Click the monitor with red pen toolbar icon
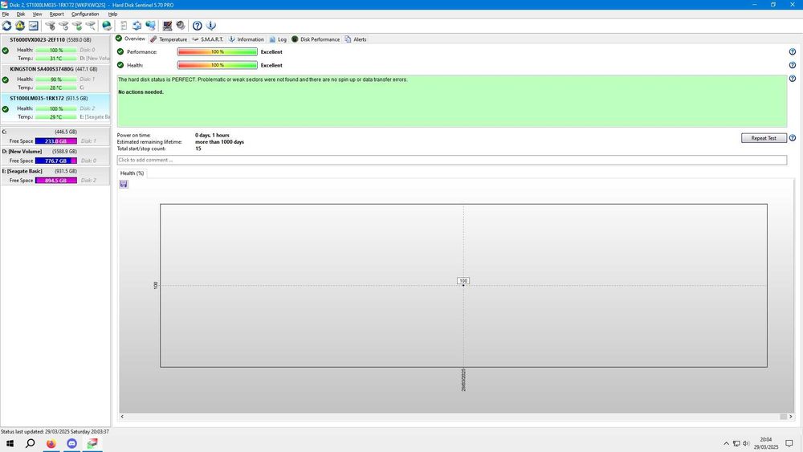This screenshot has height=452, width=803. (x=168, y=26)
